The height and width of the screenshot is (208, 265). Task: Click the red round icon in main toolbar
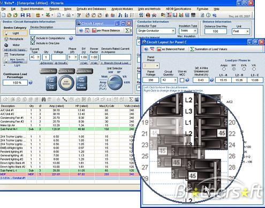[148, 15]
